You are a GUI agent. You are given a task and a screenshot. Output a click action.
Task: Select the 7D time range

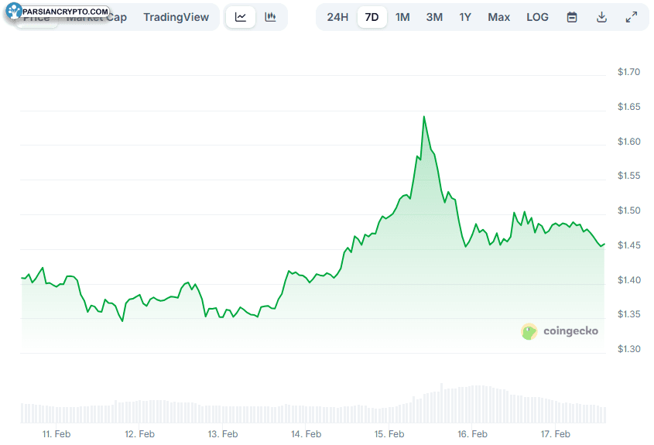372,17
